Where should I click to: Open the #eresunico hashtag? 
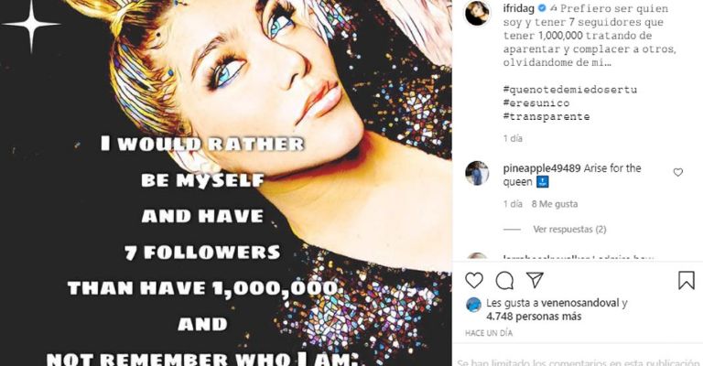pyautogui.click(x=535, y=102)
